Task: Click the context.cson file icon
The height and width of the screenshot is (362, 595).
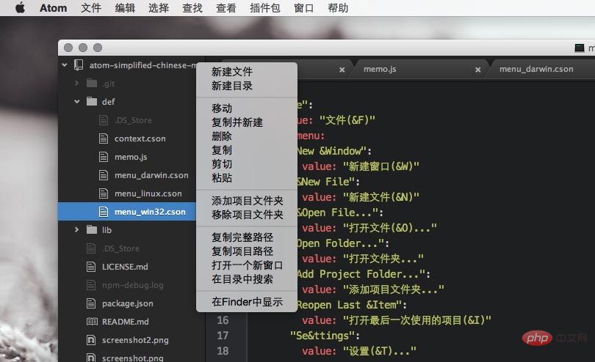Action: point(104,138)
